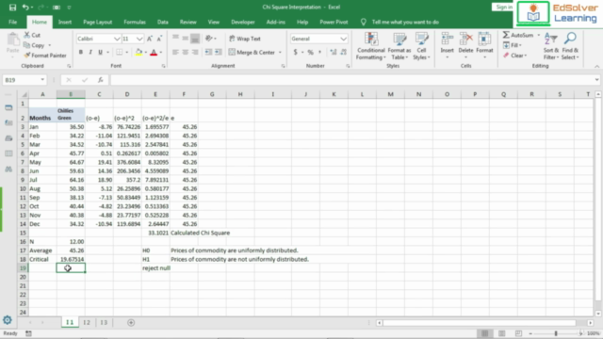
Task: Decrease font size
Action: (159, 39)
